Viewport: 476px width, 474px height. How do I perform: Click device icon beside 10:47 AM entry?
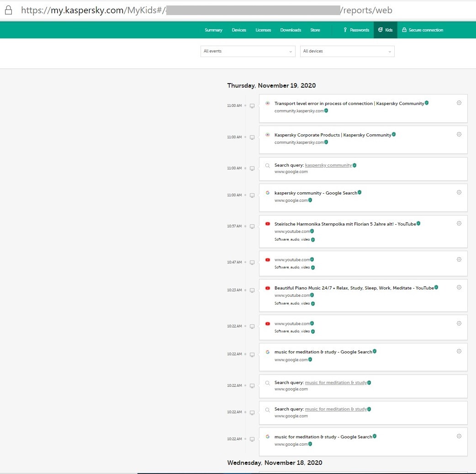(x=252, y=263)
